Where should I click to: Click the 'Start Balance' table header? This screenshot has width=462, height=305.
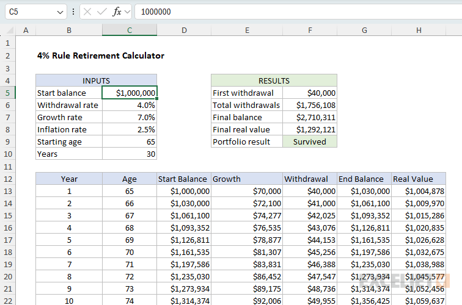point(184,179)
